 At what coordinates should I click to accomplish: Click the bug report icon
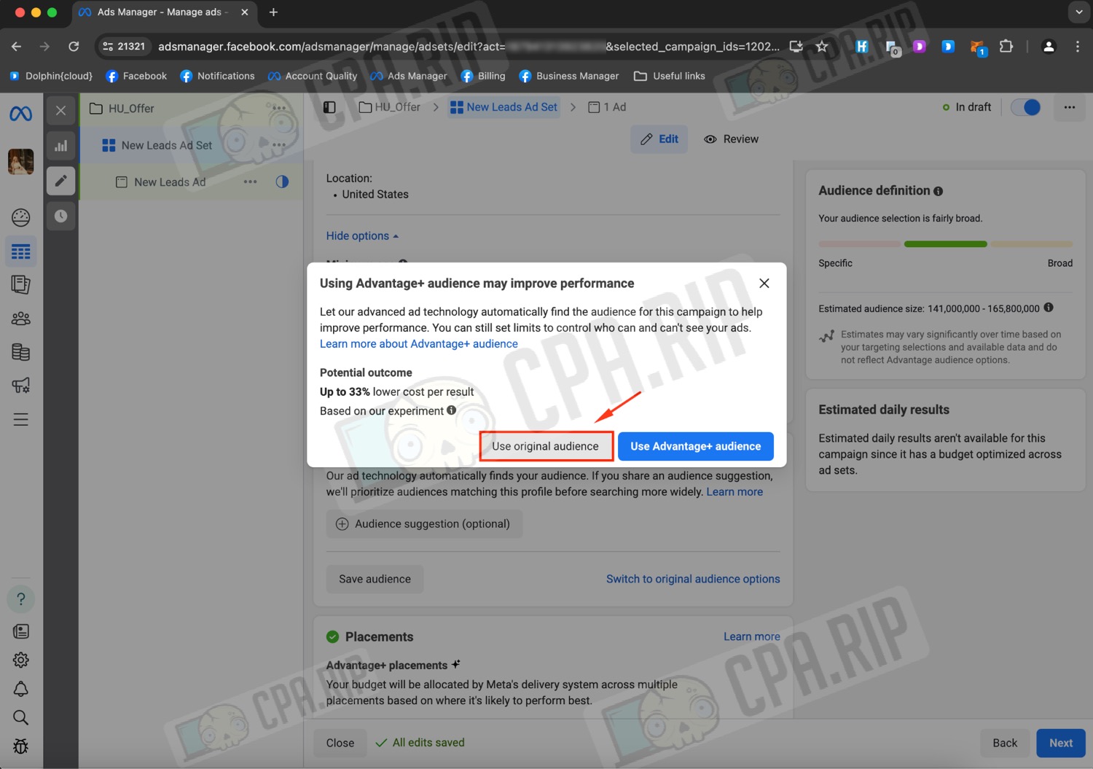click(20, 746)
